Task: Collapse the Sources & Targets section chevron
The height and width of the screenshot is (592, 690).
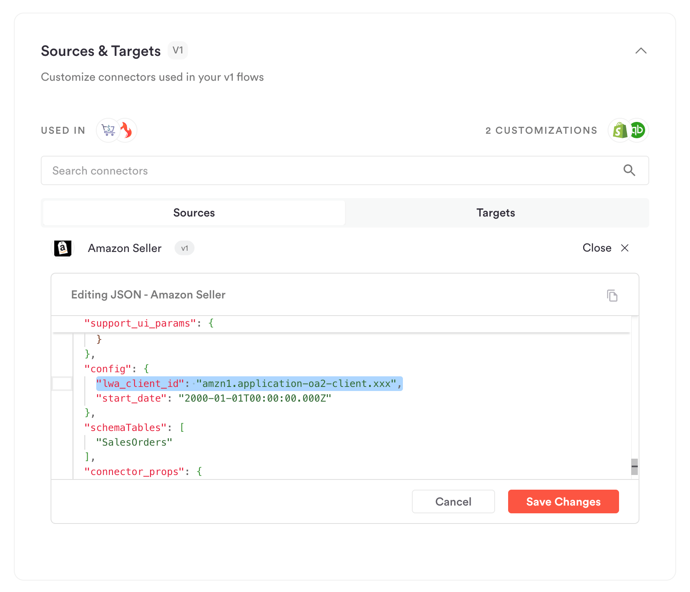Action: (641, 51)
